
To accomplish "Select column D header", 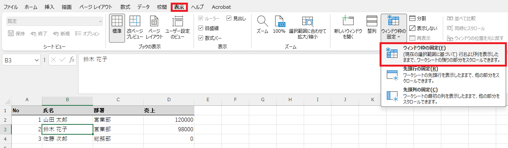I will (169, 100).
